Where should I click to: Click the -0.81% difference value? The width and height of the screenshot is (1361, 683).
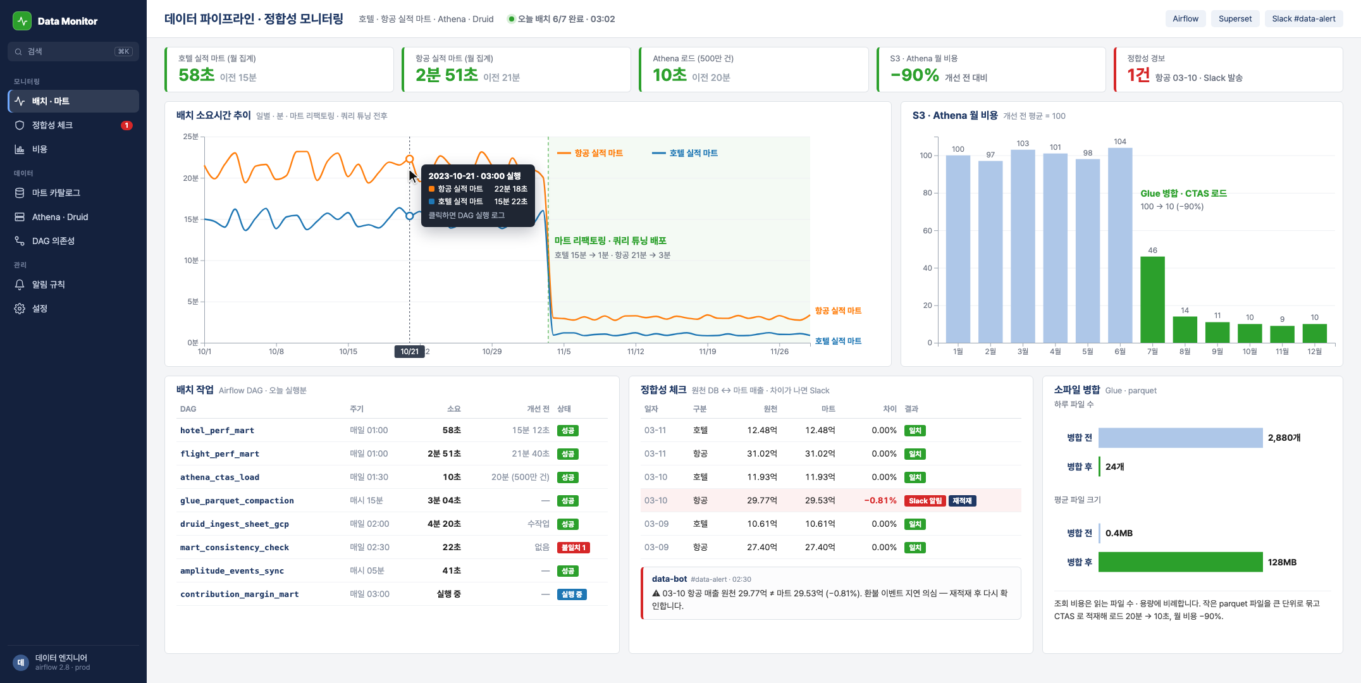(880, 501)
